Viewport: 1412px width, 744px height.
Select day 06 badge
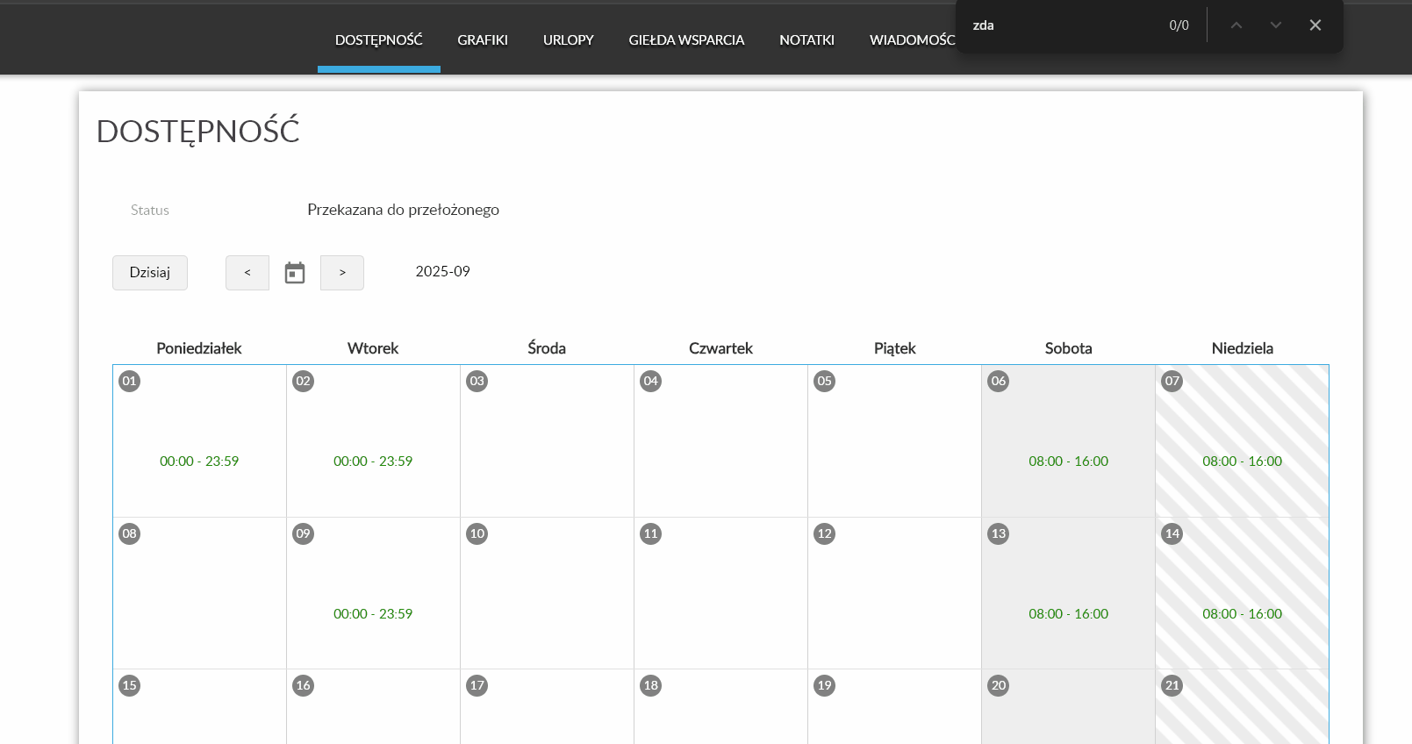[x=998, y=381]
